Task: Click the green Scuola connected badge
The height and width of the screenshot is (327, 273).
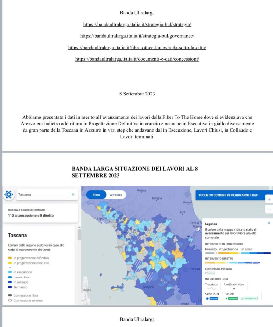Action: [233, 299]
